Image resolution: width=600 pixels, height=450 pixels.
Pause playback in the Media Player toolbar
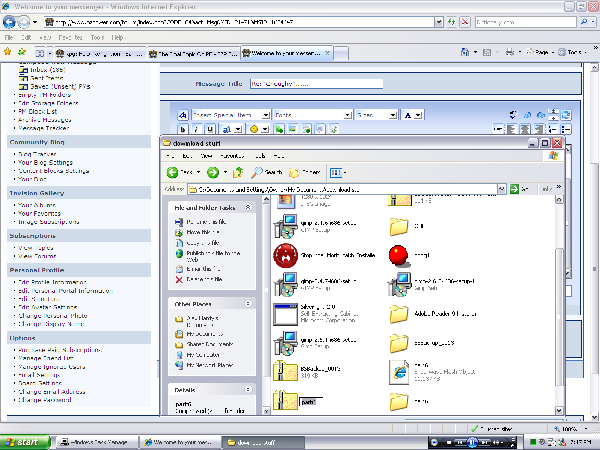coord(472,443)
